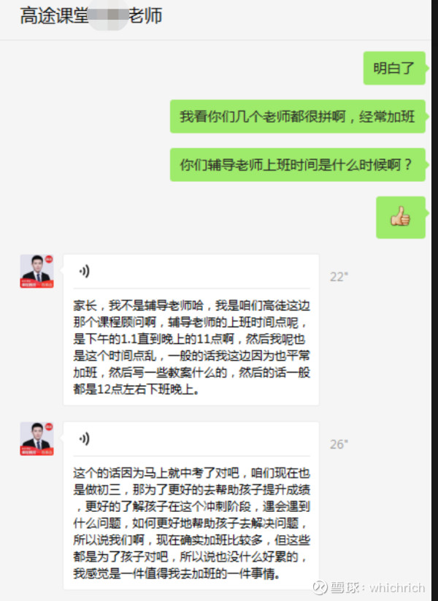Click the message asking about tutor working hours
Viewport: 438px width, 601px height.
297,165
